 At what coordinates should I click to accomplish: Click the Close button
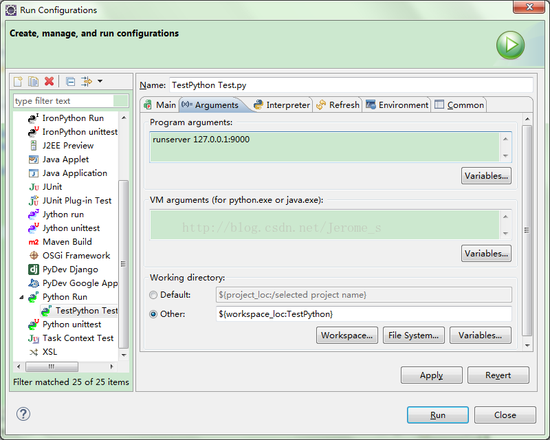click(505, 415)
